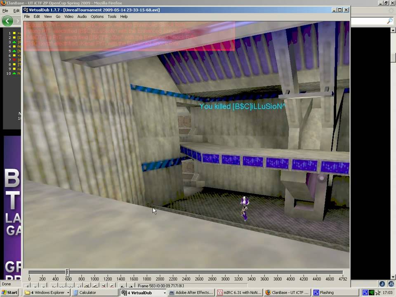Viewport: 396px width, 297px height.
Task: Minimize the Firefox window
Action: [x=381, y=3]
